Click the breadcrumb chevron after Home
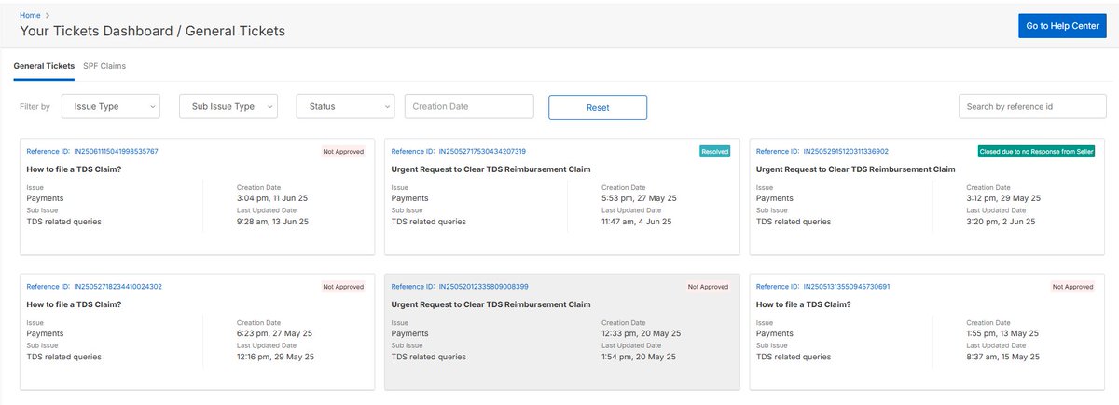The width and height of the screenshot is (1119, 405). [x=48, y=15]
